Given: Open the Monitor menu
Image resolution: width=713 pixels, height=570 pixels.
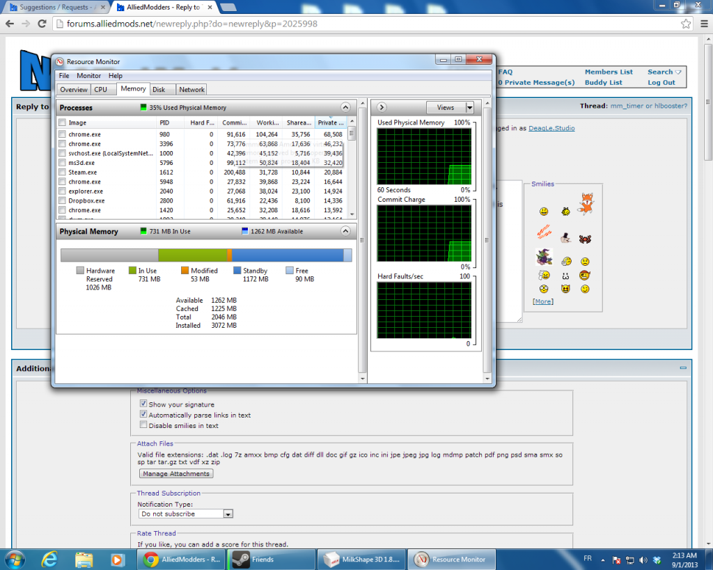Looking at the screenshot, I should point(88,75).
